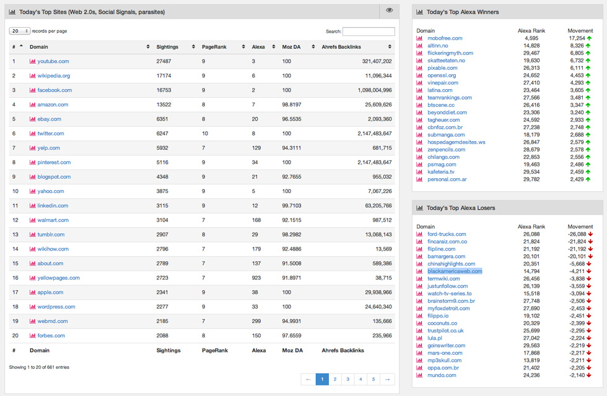Sort table by Ahrefs Backlinks column
The height and width of the screenshot is (396, 607).
[x=356, y=47]
